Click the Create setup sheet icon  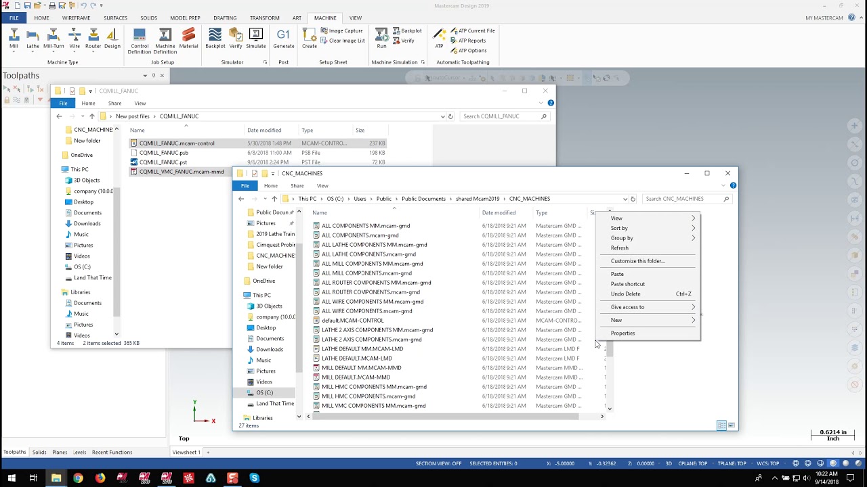pyautogui.click(x=310, y=39)
